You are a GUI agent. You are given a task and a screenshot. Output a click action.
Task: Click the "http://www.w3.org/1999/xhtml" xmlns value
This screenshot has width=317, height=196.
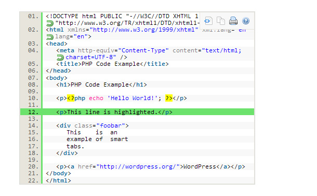[144, 30]
